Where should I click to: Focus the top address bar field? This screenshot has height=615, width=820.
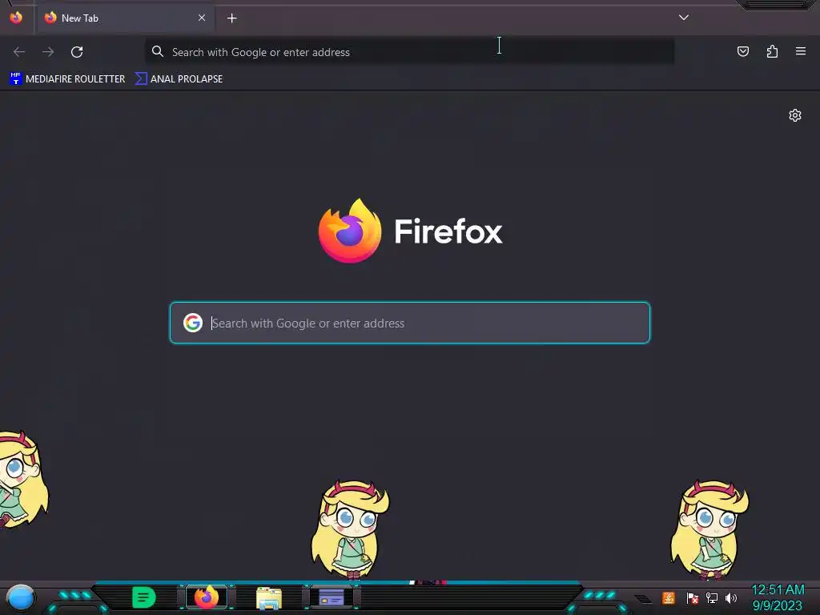(x=409, y=52)
